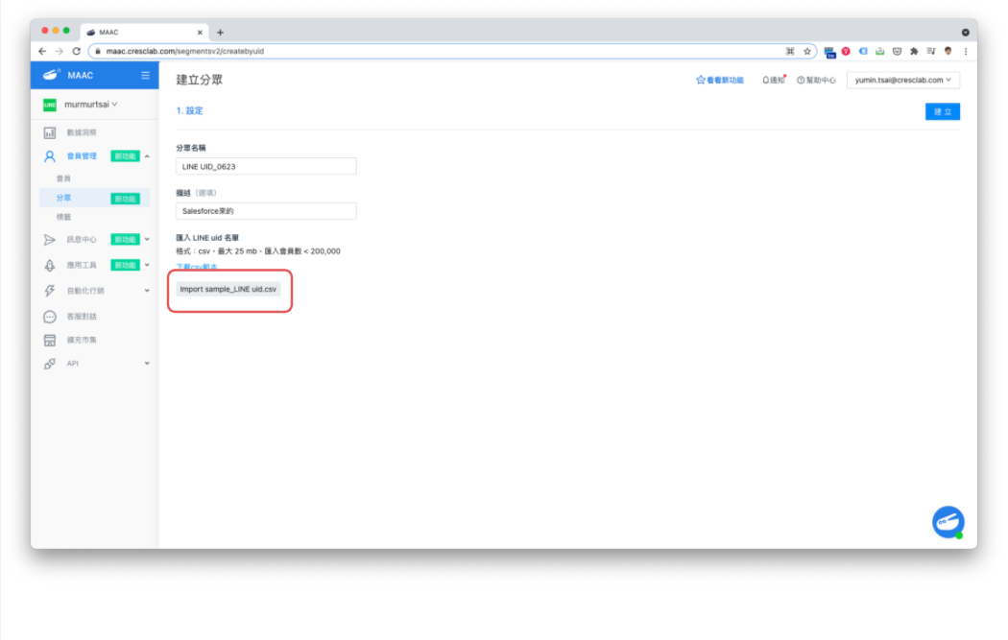Toggle the sidebar hamburger menu icon
Viewport: 1008px width, 640px height.
[145, 76]
